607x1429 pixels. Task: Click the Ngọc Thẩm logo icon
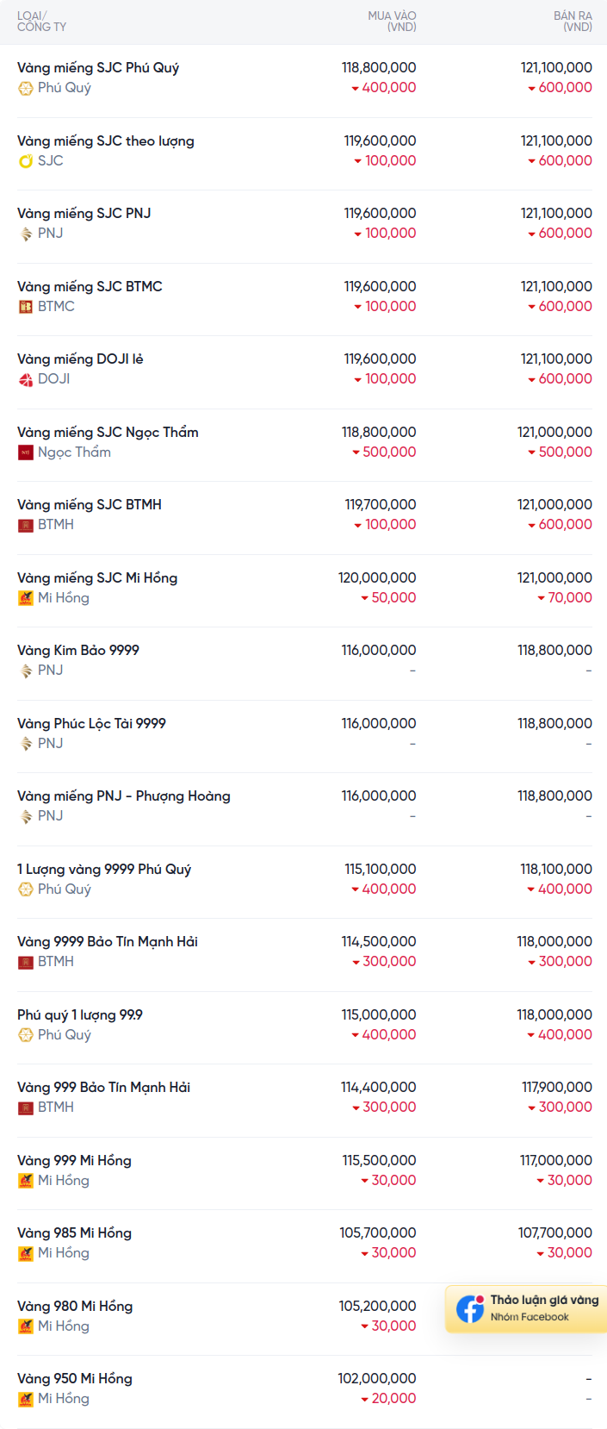tap(26, 452)
